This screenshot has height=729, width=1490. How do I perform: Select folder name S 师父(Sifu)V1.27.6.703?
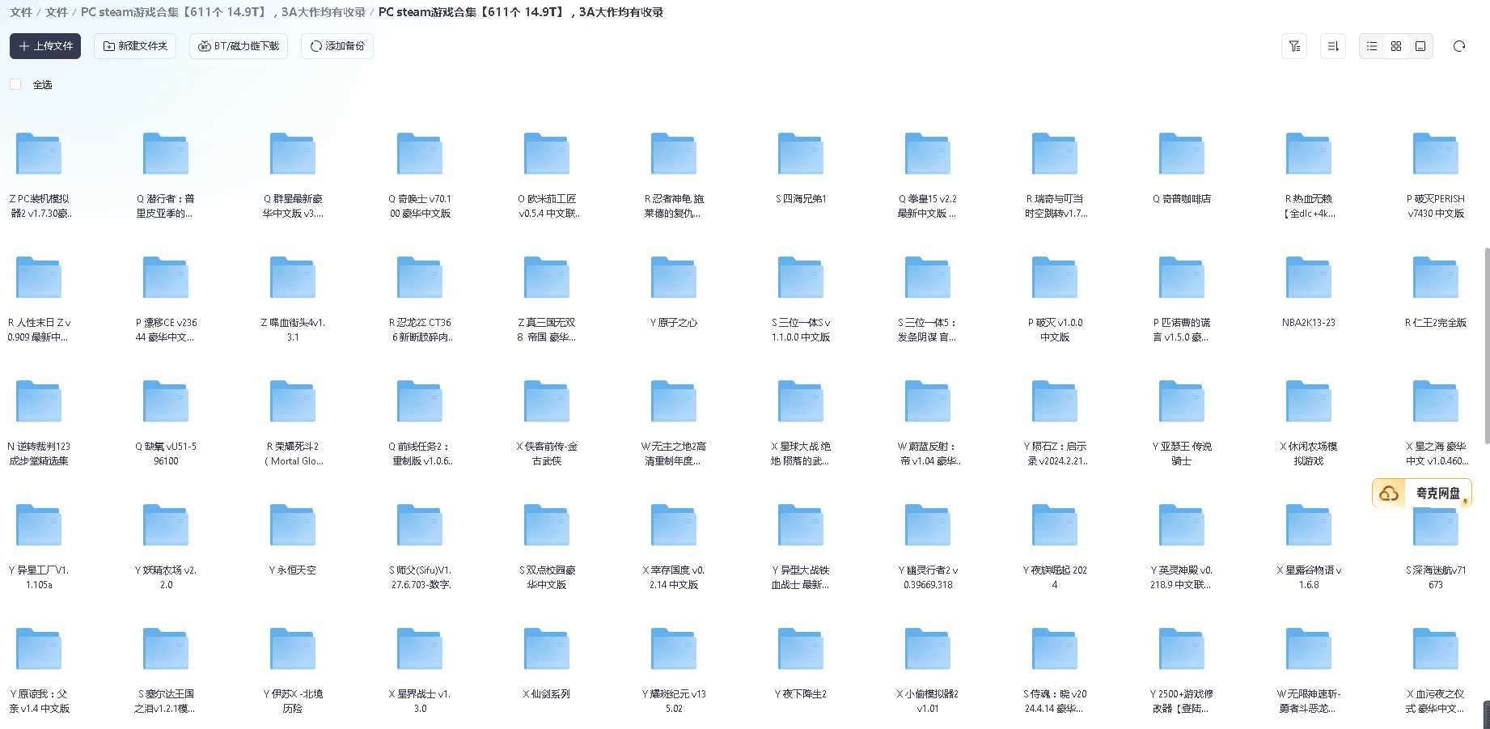(420, 577)
